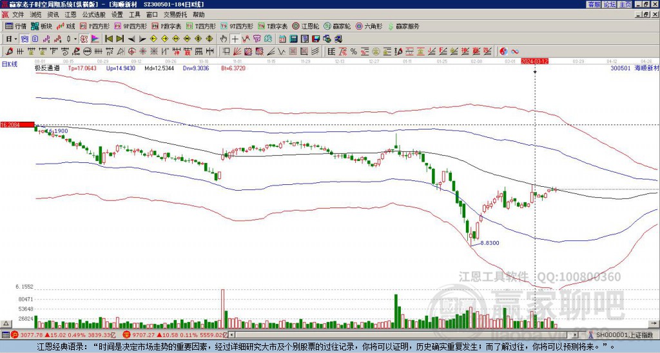Open the P数字表 number table
Image resolution: width=660 pixels, height=353 pixels.
pyautogui.click(x=167, y=26)
